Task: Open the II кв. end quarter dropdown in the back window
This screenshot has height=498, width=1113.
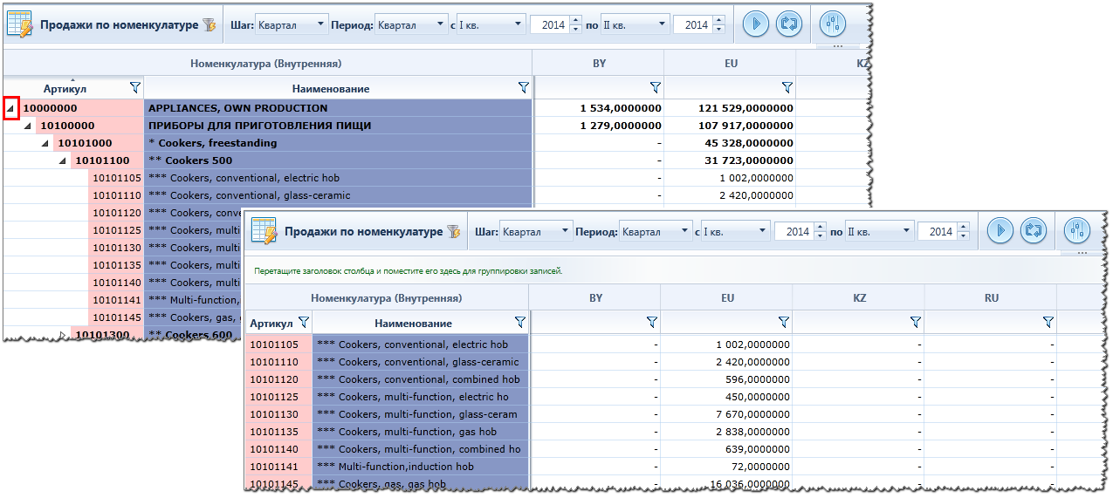Action: (662, 24)
